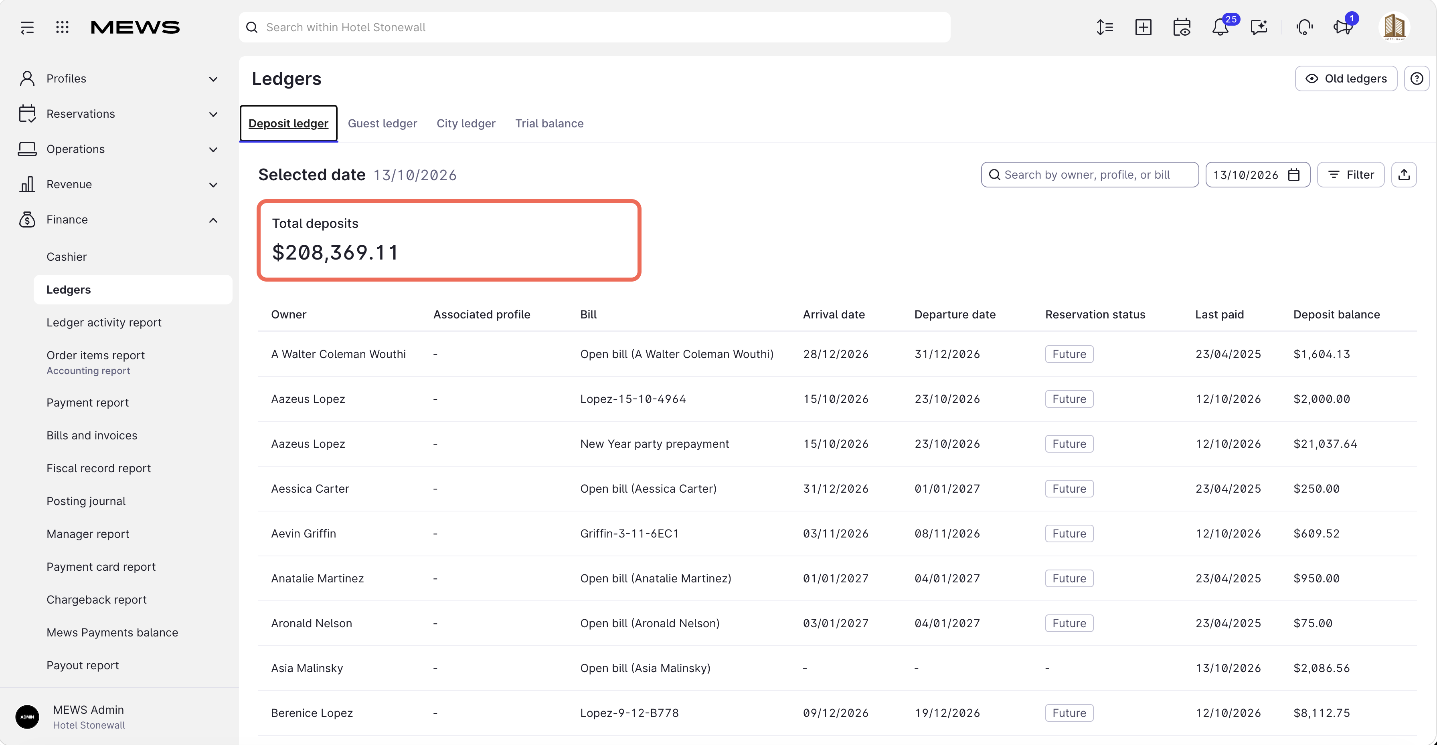
Task: Click bill Lopez-15-10-4964
Action: click(x=633, y=399)
